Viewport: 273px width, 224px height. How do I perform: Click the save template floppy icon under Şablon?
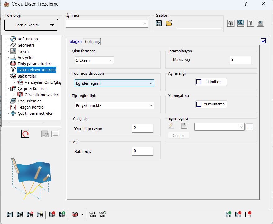point(159,24)
